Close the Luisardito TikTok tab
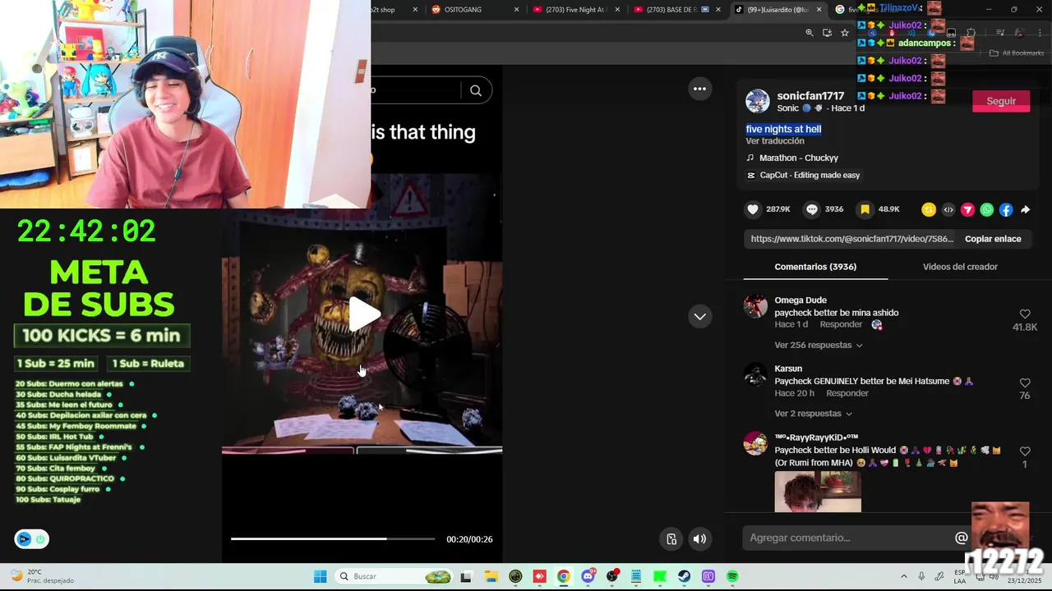Screen dimensions: 1052x591 (x=819, y=10)
